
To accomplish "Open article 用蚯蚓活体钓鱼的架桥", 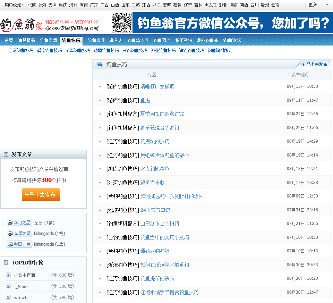I will (164, 155).
